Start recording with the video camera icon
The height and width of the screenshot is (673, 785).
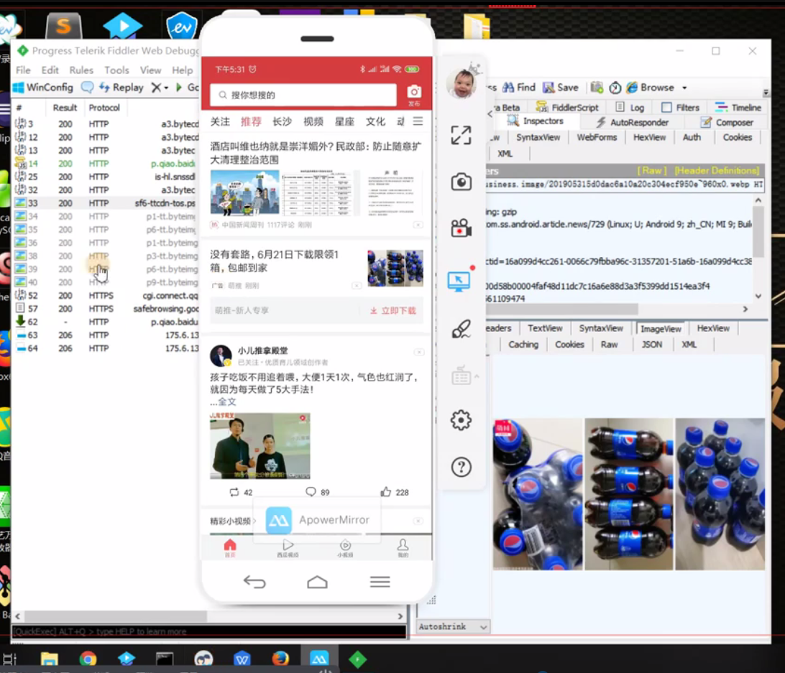[x=461, y=228]
